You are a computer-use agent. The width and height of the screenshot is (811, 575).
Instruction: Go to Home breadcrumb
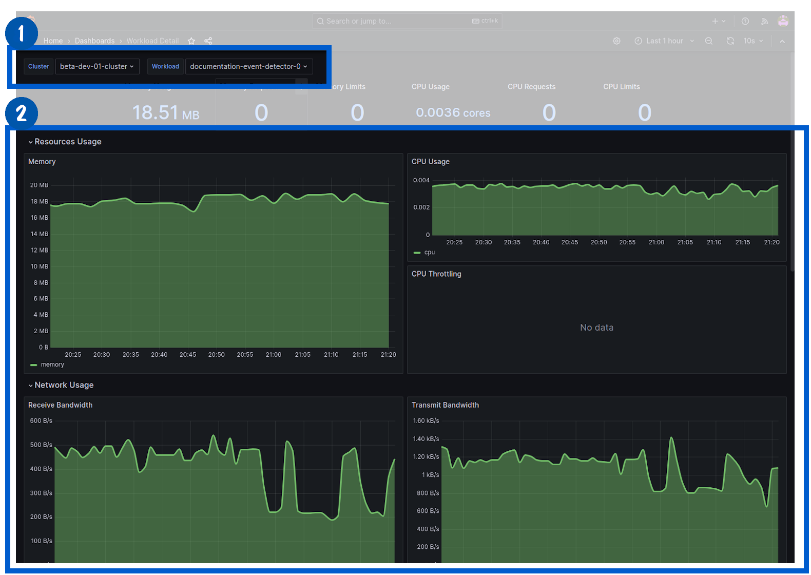click(x=53, y=41)
